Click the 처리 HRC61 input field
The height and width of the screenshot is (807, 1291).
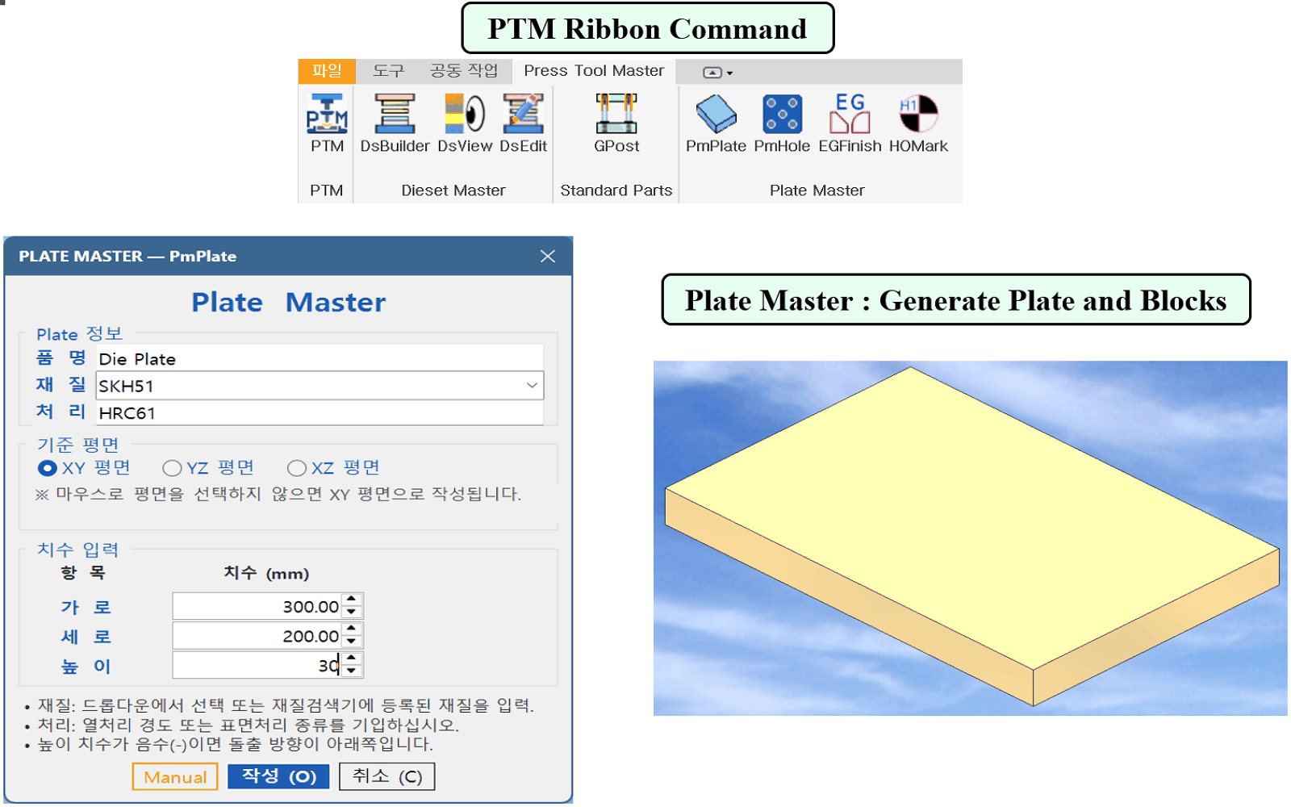tap(320, 413)
